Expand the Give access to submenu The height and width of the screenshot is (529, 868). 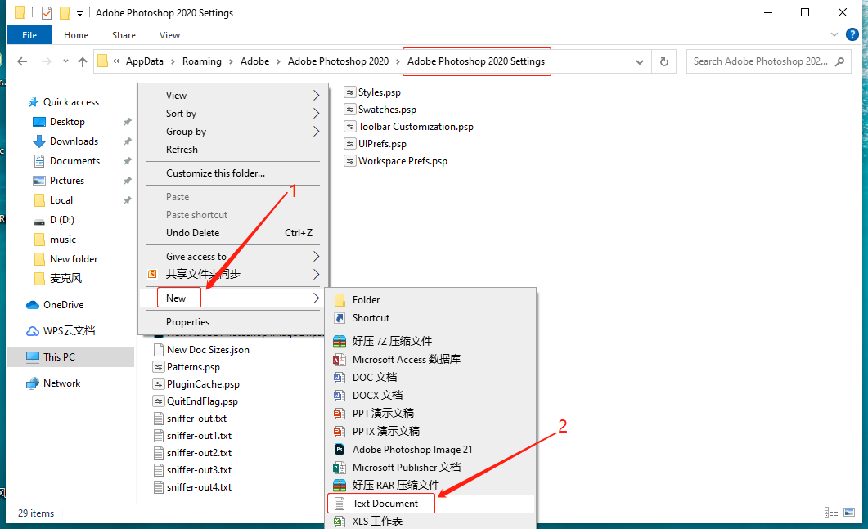click(x=316, y=257)
